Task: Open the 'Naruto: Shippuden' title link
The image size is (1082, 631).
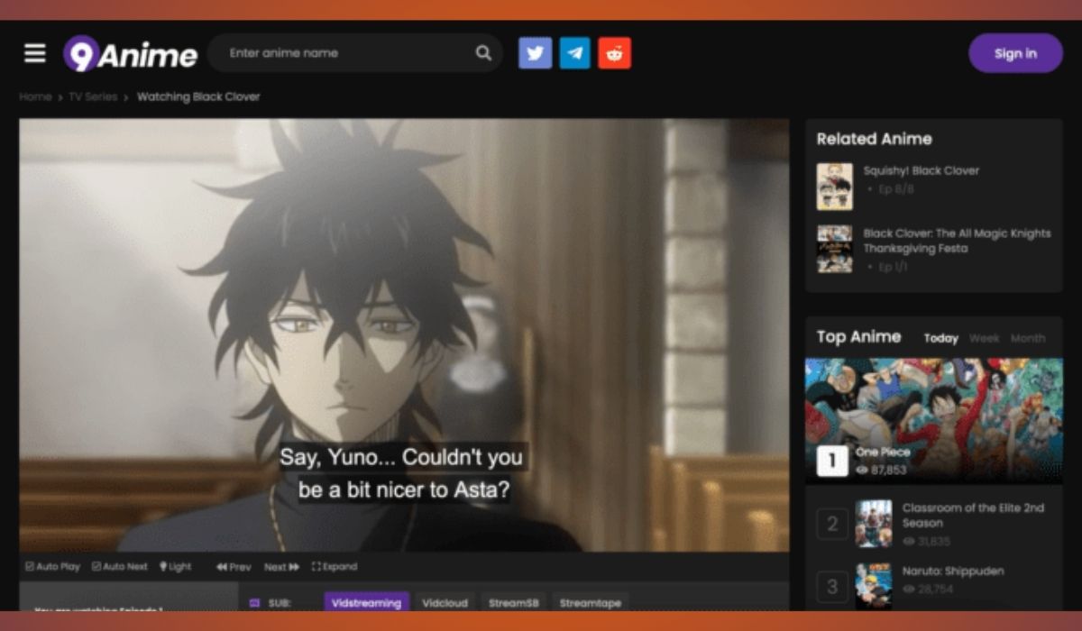Action: pos(952,572)
